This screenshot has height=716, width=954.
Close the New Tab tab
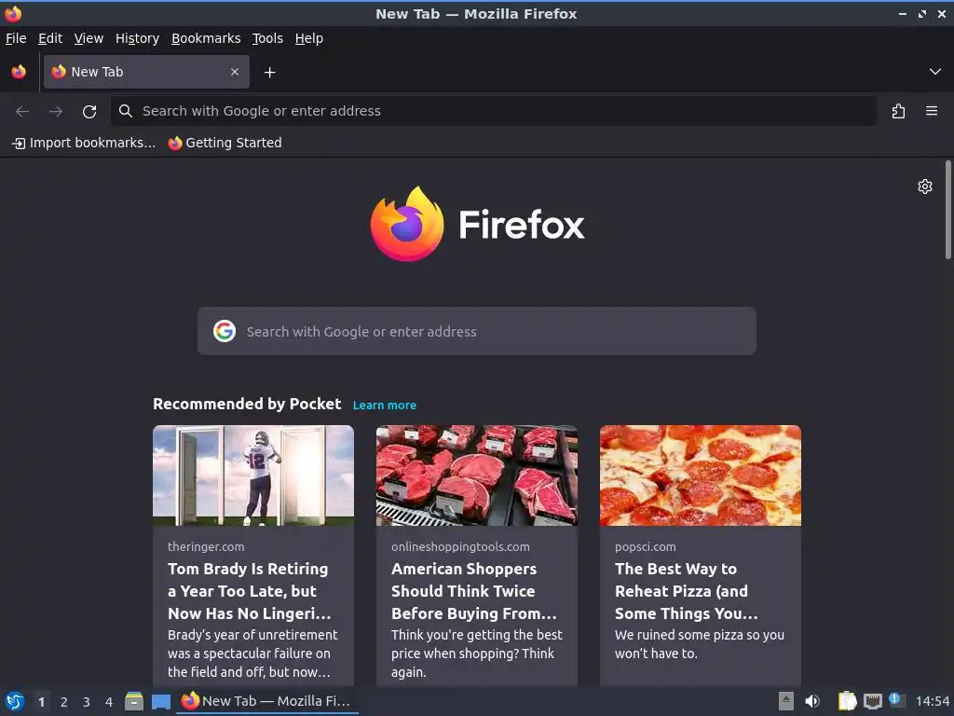click(235, 72)
